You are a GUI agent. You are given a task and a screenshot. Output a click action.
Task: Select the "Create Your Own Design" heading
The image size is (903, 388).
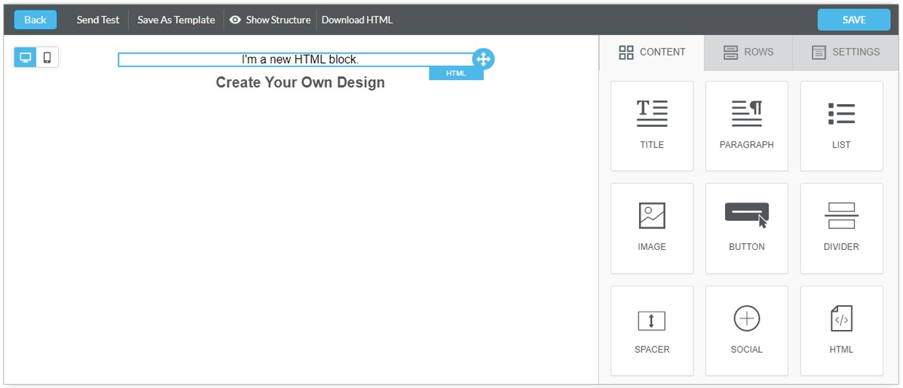300,83
